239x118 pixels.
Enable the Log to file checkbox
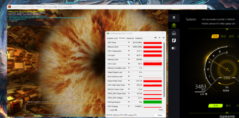coord(108,110)
